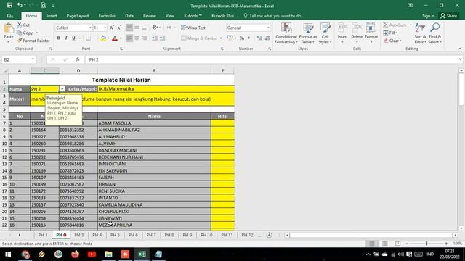
Task: Adjust the zoom slider handle
Action: click(x=426, y=244)
